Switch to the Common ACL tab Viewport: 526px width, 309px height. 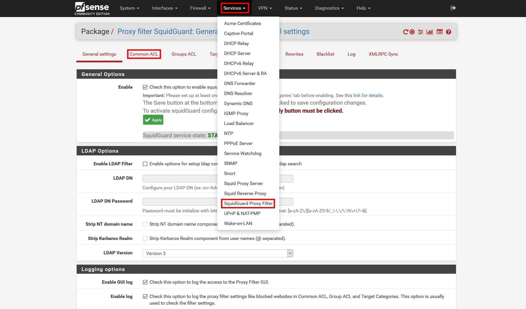coord(144,54)
